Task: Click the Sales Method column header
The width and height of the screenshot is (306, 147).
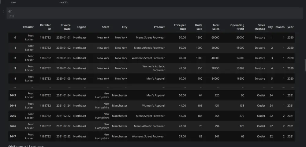Action: (260, 27)
